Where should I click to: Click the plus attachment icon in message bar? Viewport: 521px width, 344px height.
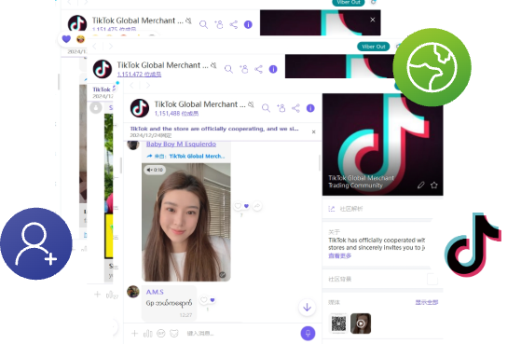click(x=134, y=333)
